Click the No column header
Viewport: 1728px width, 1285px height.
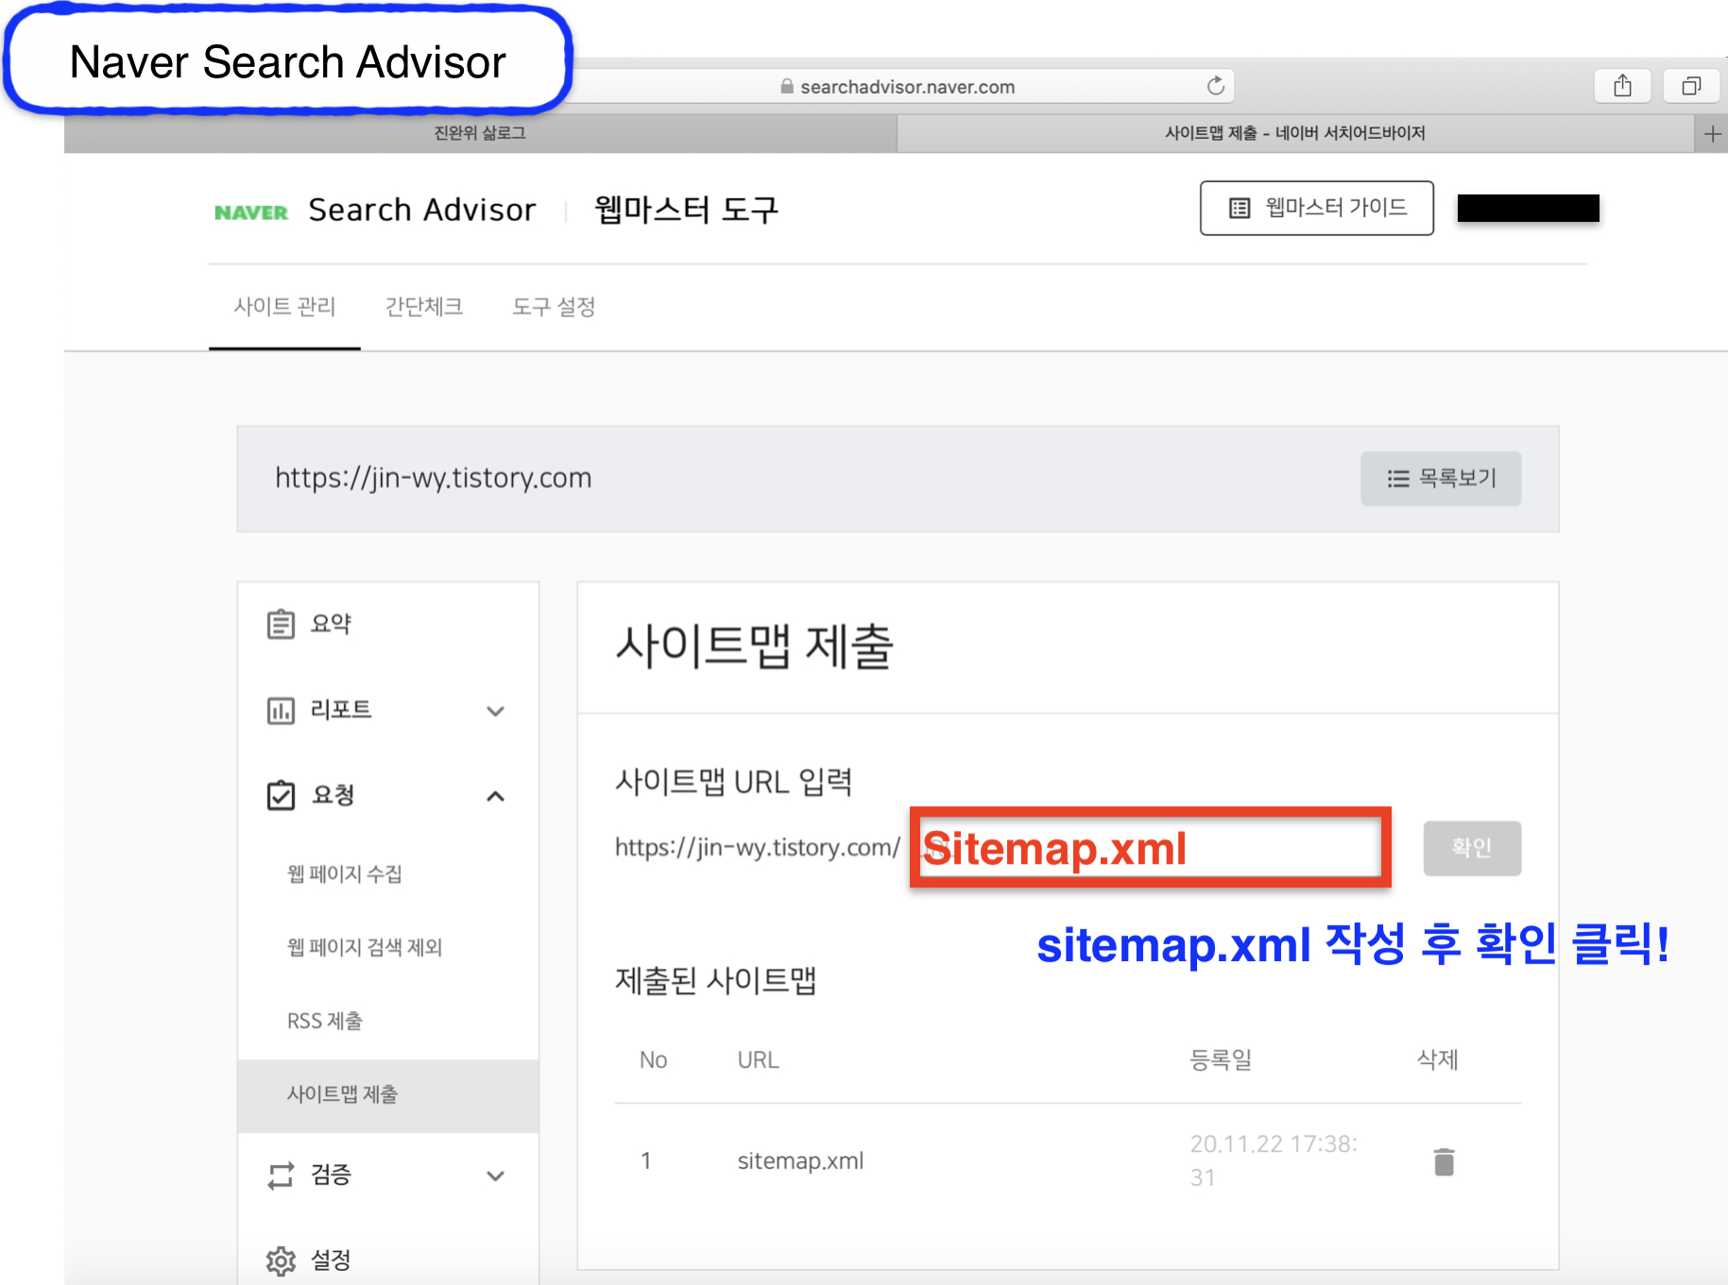click(653, 1060)
